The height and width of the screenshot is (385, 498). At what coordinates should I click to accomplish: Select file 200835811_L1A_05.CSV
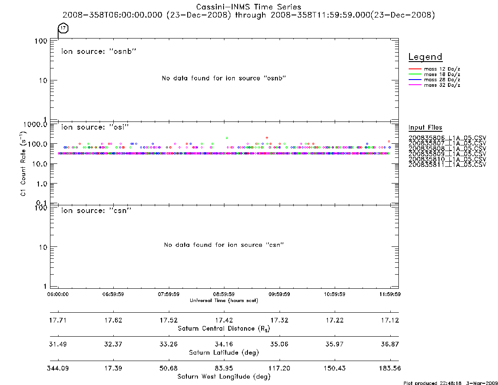(x=447, y=165)
